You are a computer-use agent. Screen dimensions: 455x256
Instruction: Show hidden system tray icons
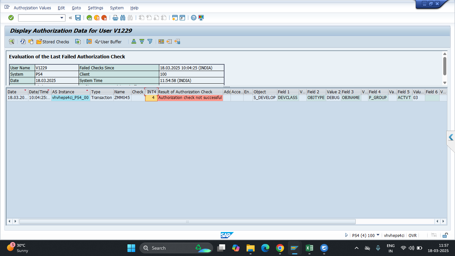pos(357,248)
